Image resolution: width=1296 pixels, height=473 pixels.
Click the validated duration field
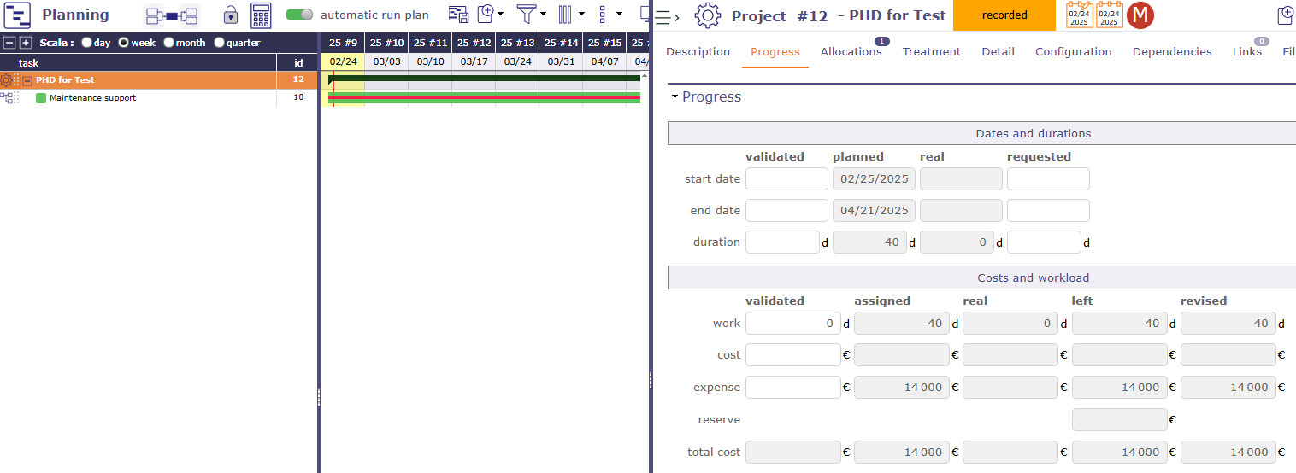(x=782, y=242)
